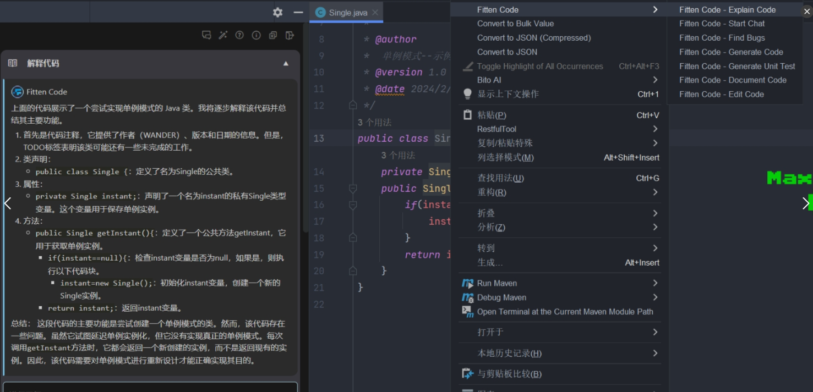Close the Fitten Code submenu with the X
This screenshot has height=392, width=813.
pos(806,11)
